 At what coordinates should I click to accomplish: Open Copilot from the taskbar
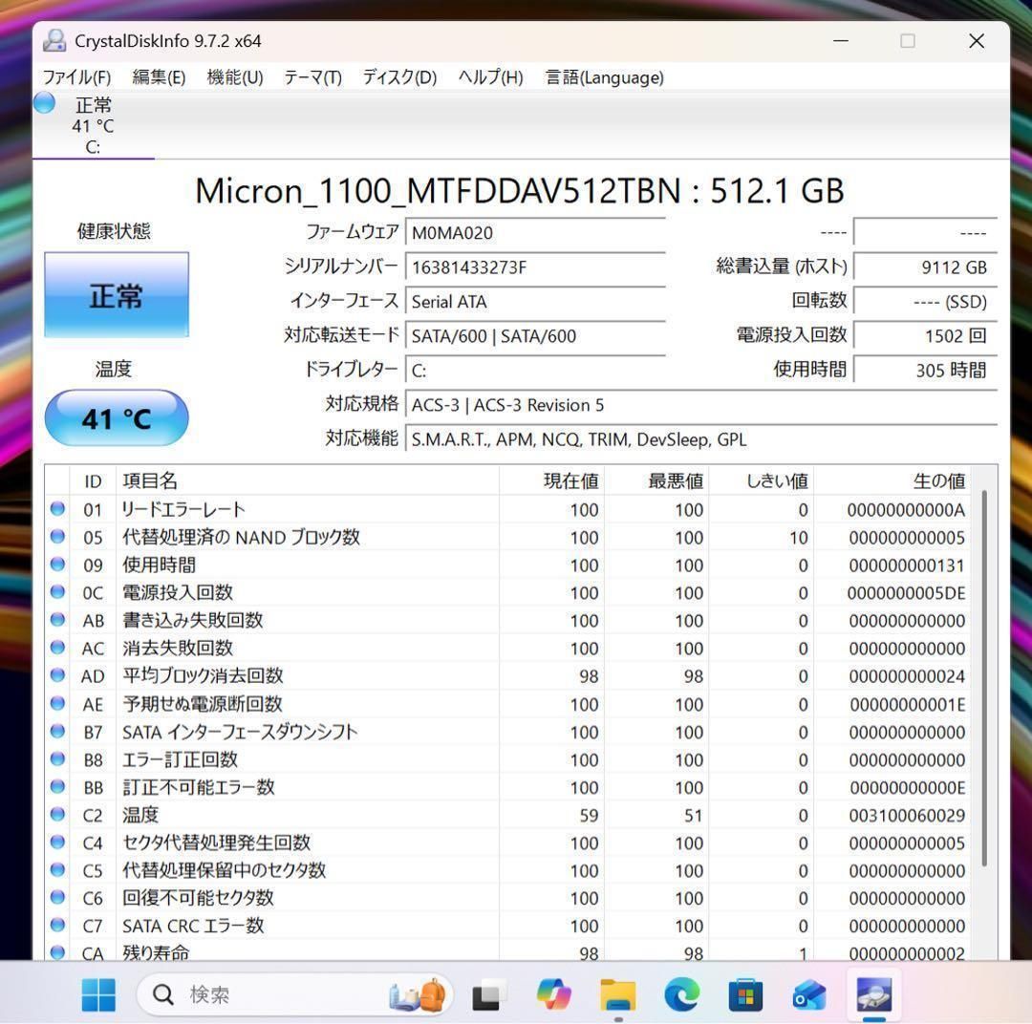[x=554, y=994]
